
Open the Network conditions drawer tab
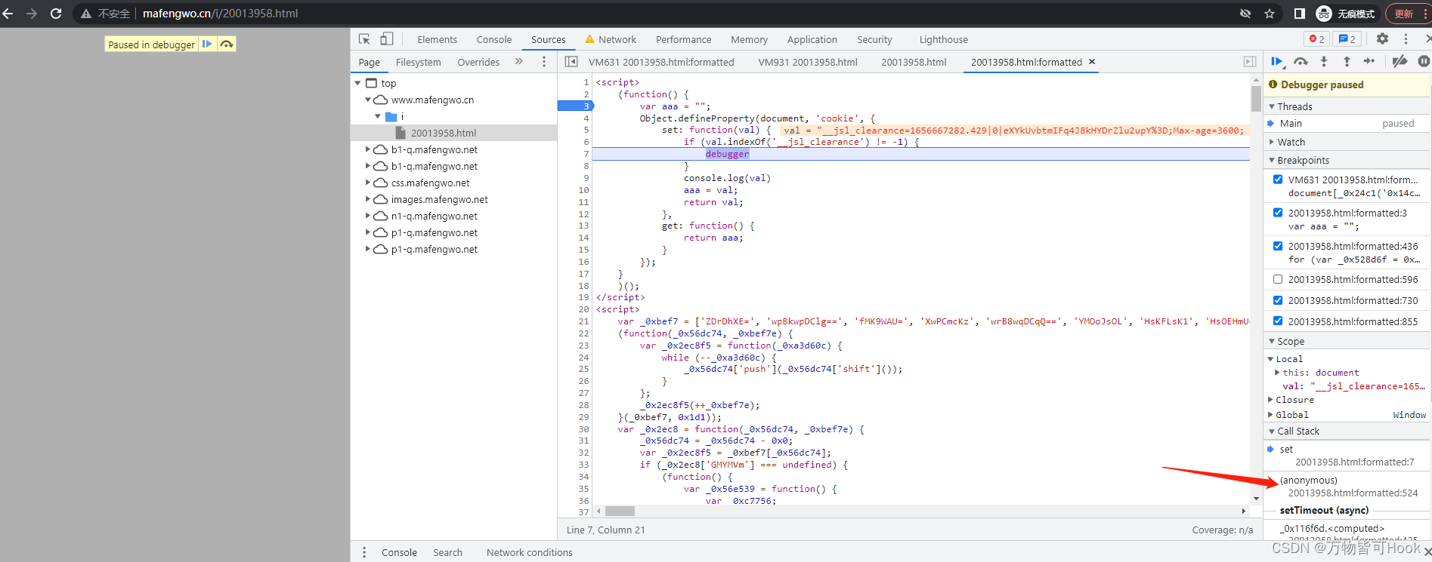[529, 552]
